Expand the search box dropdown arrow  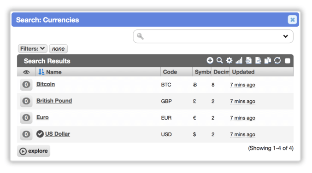tap(286, 36)
